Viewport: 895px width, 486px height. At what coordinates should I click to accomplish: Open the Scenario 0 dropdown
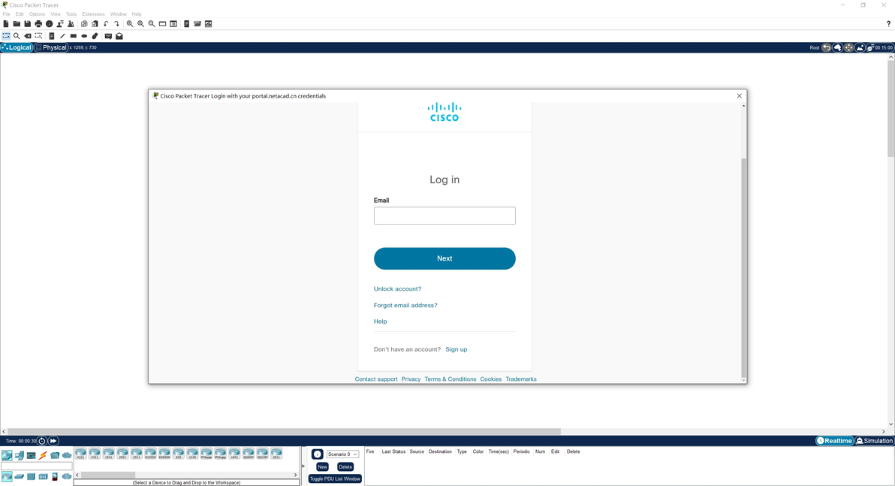click(342, 454)
